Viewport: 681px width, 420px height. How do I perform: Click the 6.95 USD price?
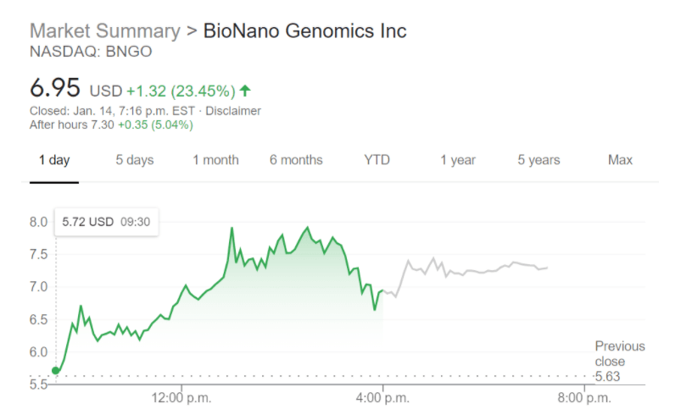[x=55, y=88]
